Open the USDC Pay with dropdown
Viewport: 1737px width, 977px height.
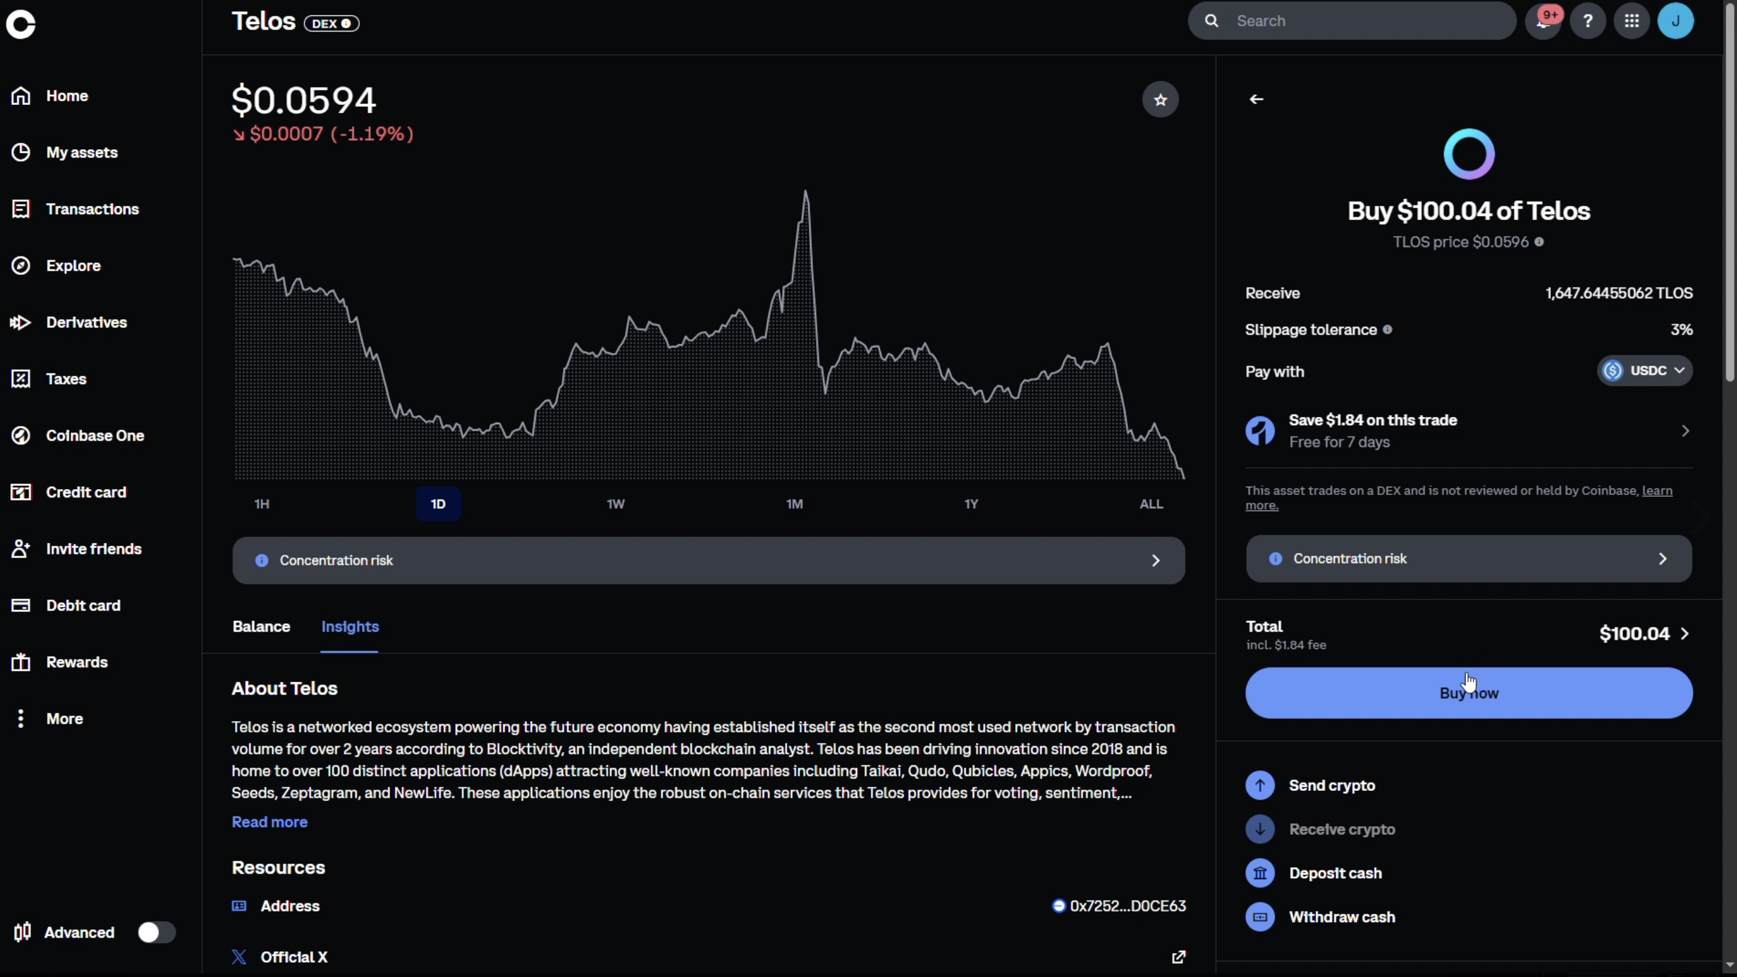(x=1644, y=371)
